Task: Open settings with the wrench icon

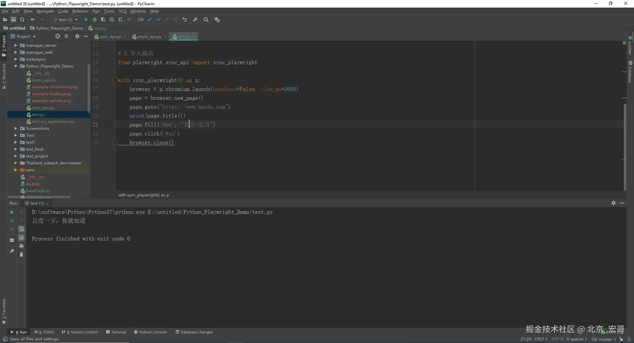Action: (x=195, y=20)
